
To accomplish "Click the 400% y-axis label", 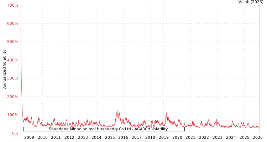I will [x=12, y=60].
